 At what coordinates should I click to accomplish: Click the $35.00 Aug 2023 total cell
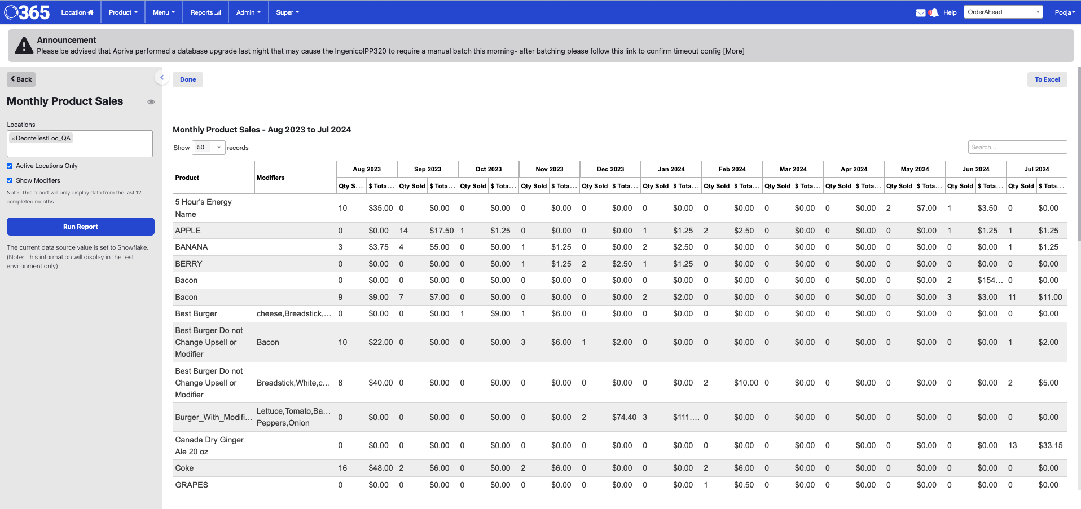point(381,208)
